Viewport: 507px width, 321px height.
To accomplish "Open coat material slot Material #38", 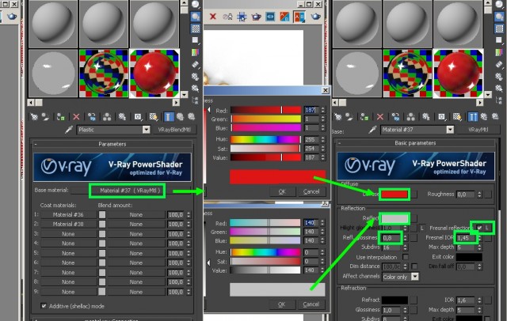I will pos(68,224).
